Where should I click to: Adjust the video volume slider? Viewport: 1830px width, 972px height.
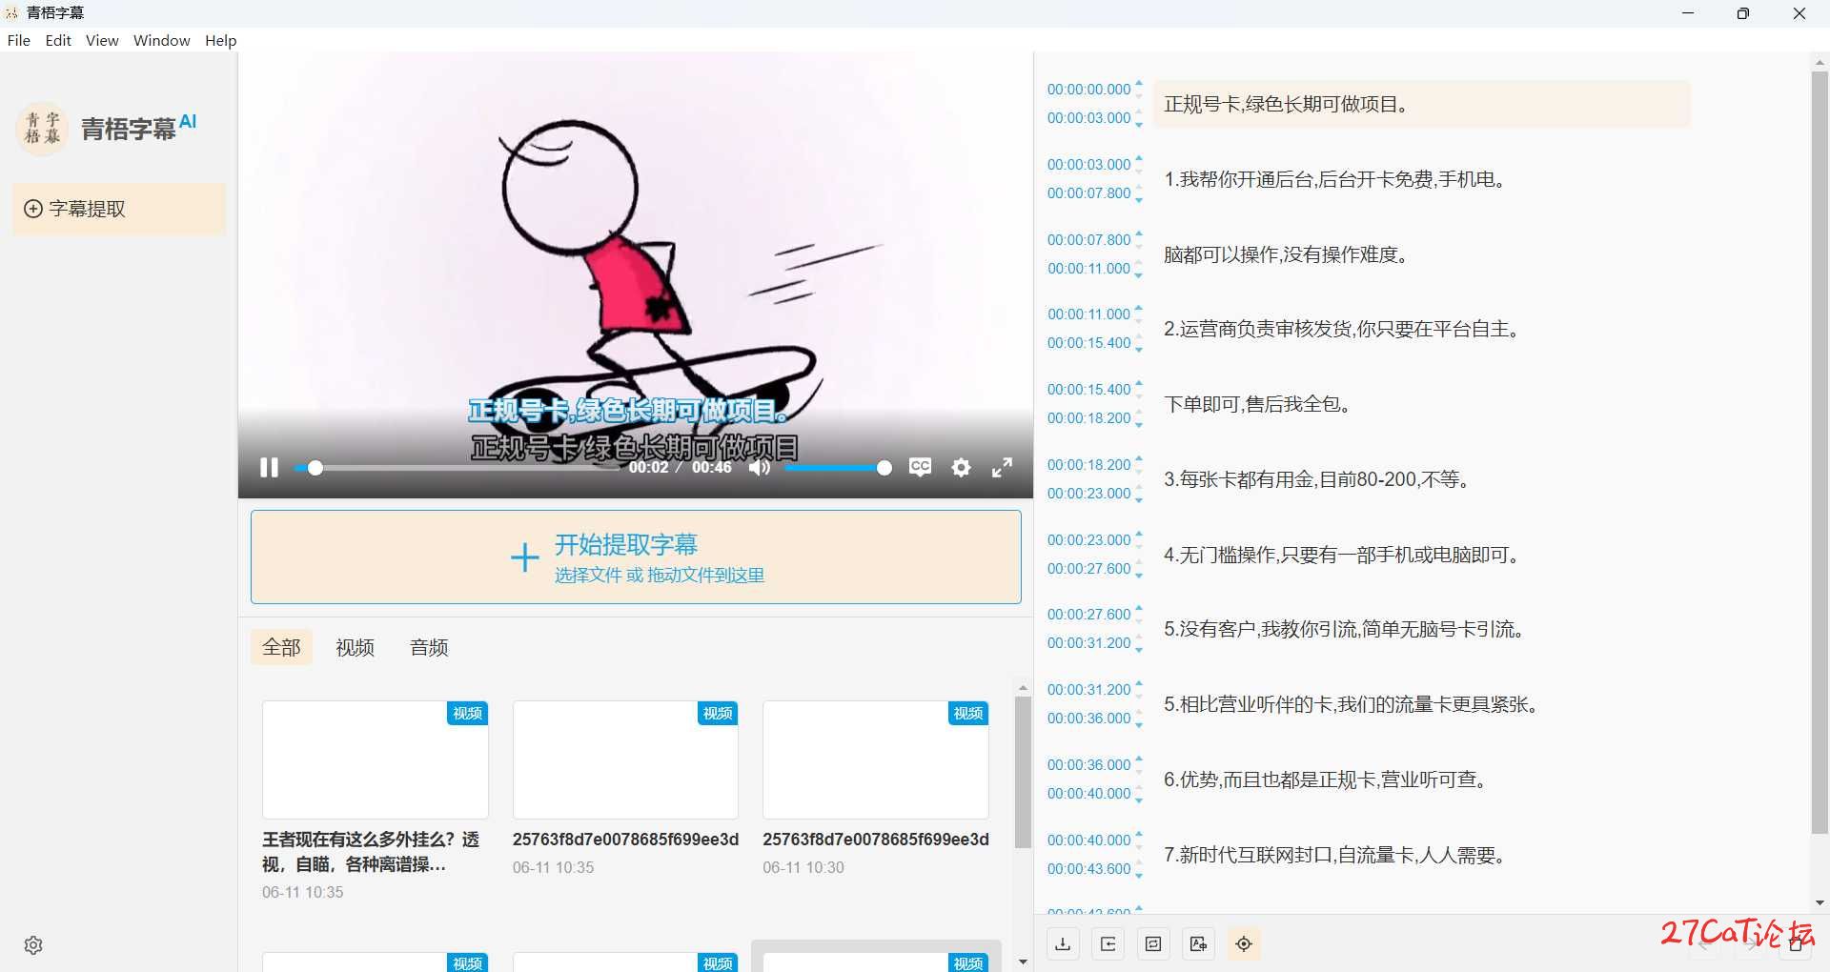837,468
